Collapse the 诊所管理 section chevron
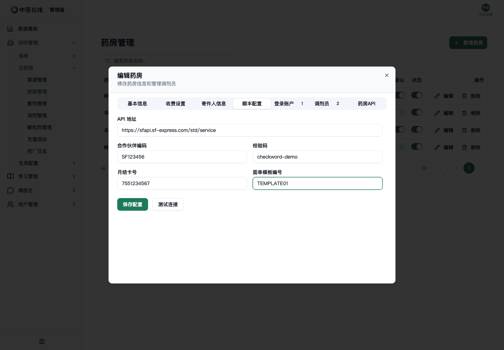The image size is (504, 350). [x=74, y=43]
